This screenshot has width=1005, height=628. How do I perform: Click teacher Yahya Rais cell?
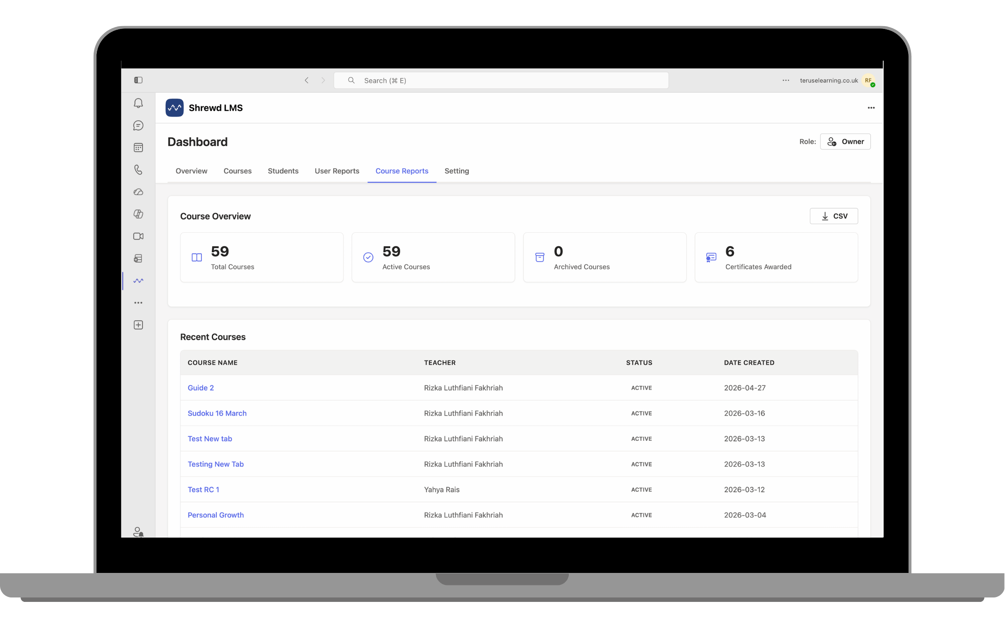[x=442, y=489]
